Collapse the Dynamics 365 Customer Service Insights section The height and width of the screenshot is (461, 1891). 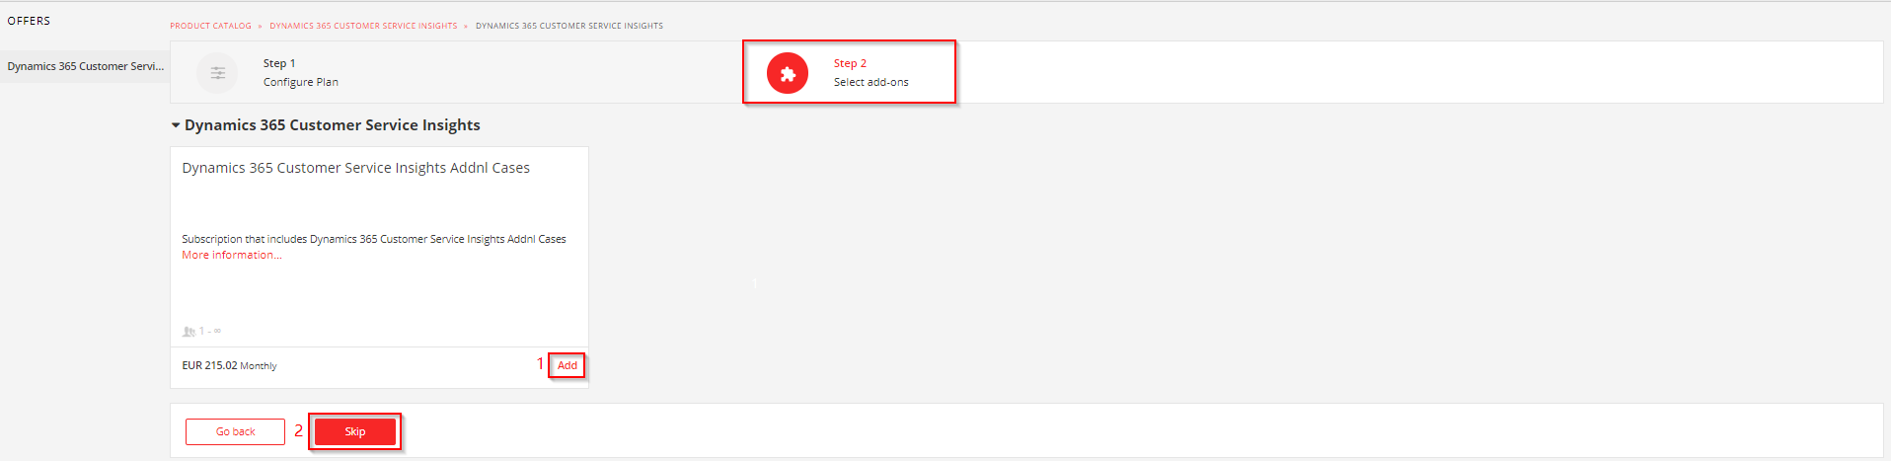tap(176, 125)
